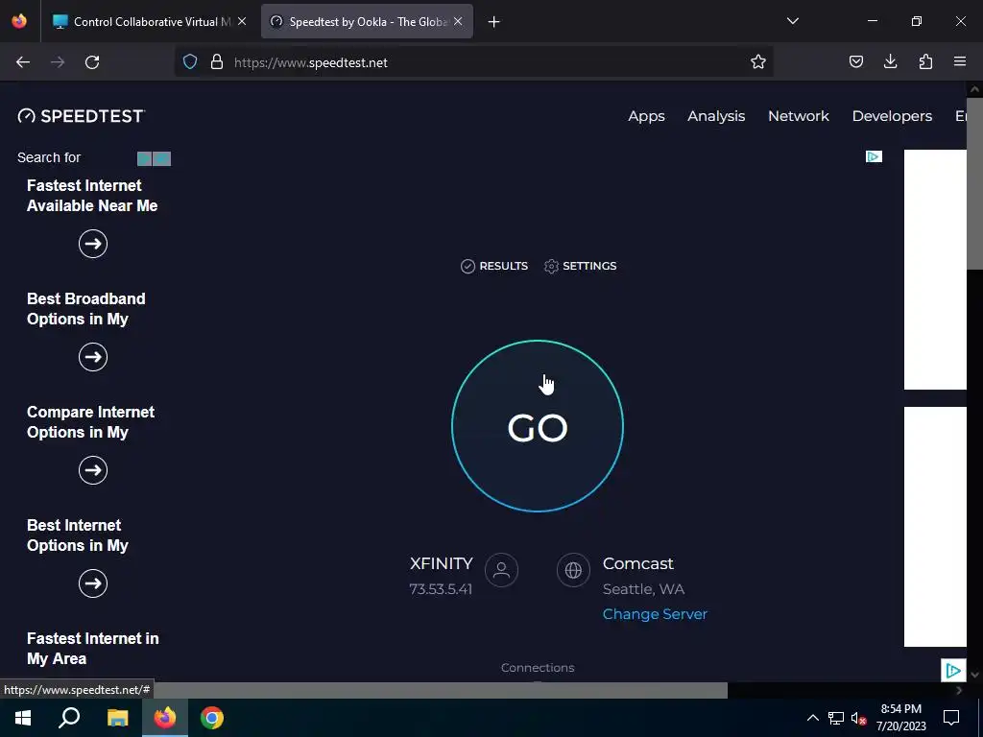Open File Explorer from taskbar
The image size is (983, 737).
pyautogui.click(x=117, y=718)
